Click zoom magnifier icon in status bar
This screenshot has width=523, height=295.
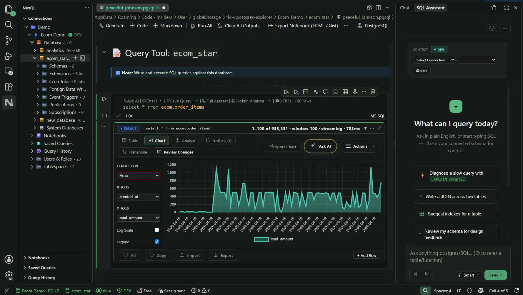click(425, 291)
